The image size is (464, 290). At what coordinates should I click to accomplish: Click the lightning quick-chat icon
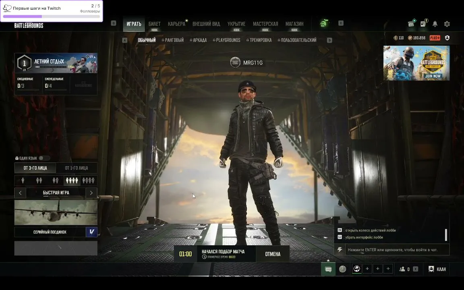[x=340, y=249]
